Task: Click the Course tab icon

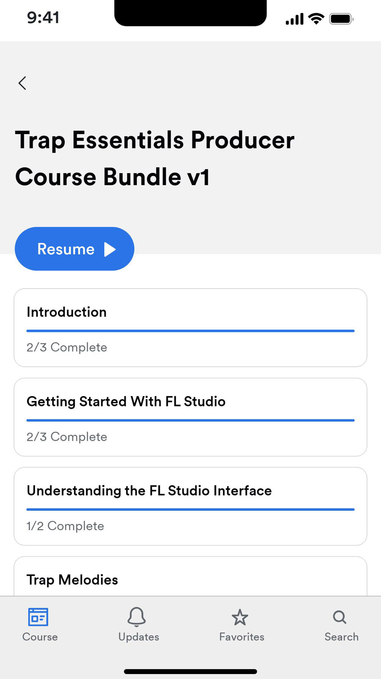Action: pos(38,617)
